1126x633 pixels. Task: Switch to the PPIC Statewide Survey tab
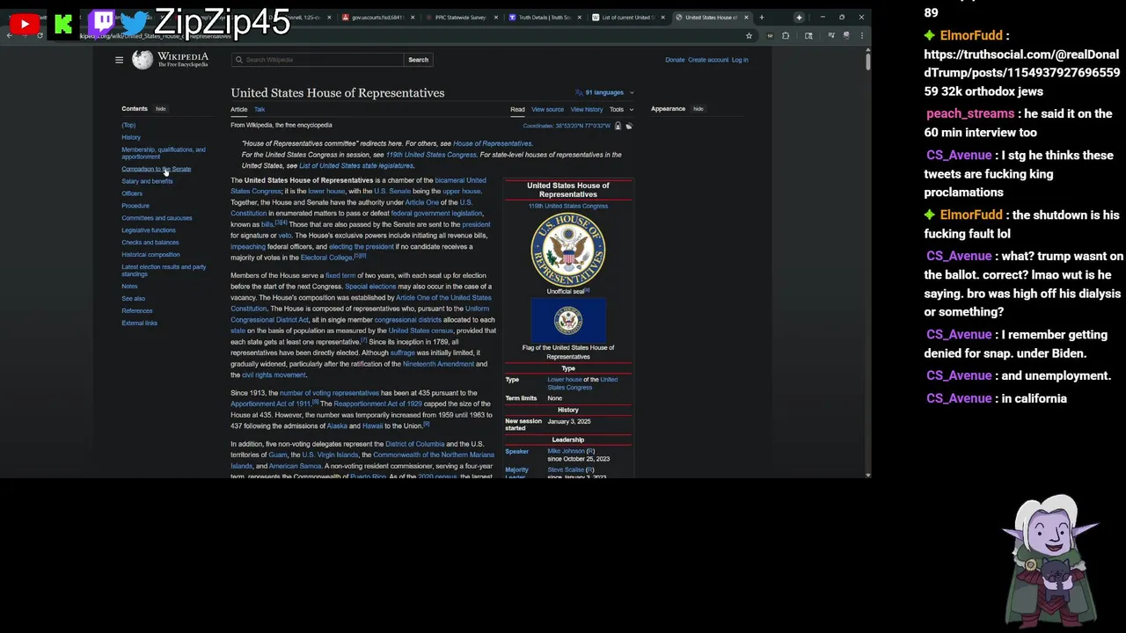click(461, 18)
